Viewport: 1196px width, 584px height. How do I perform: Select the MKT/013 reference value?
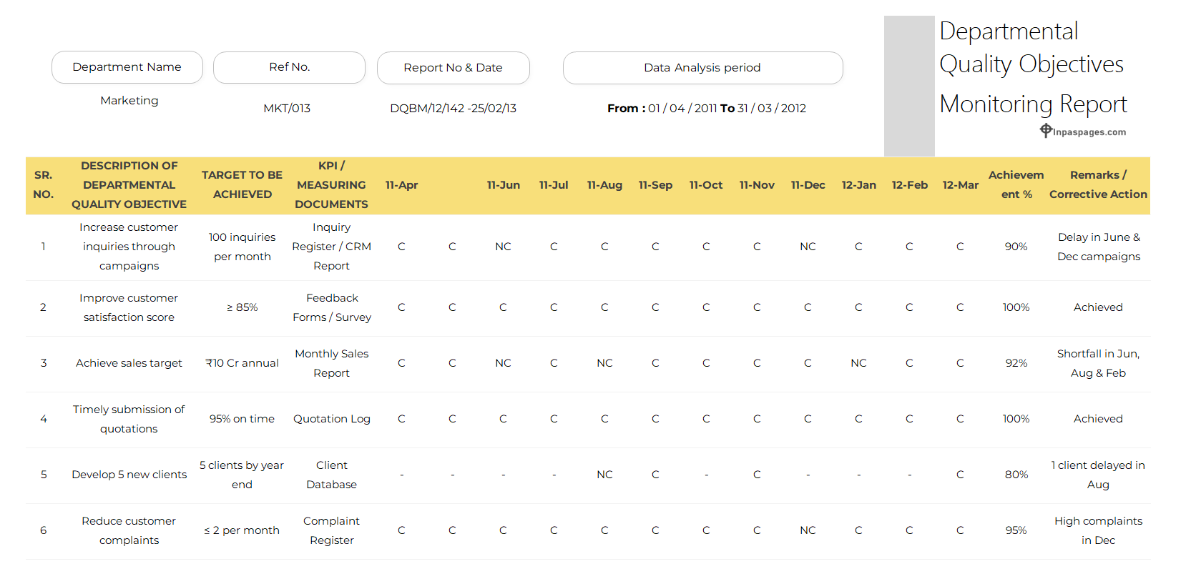click(x=287, y=109)
